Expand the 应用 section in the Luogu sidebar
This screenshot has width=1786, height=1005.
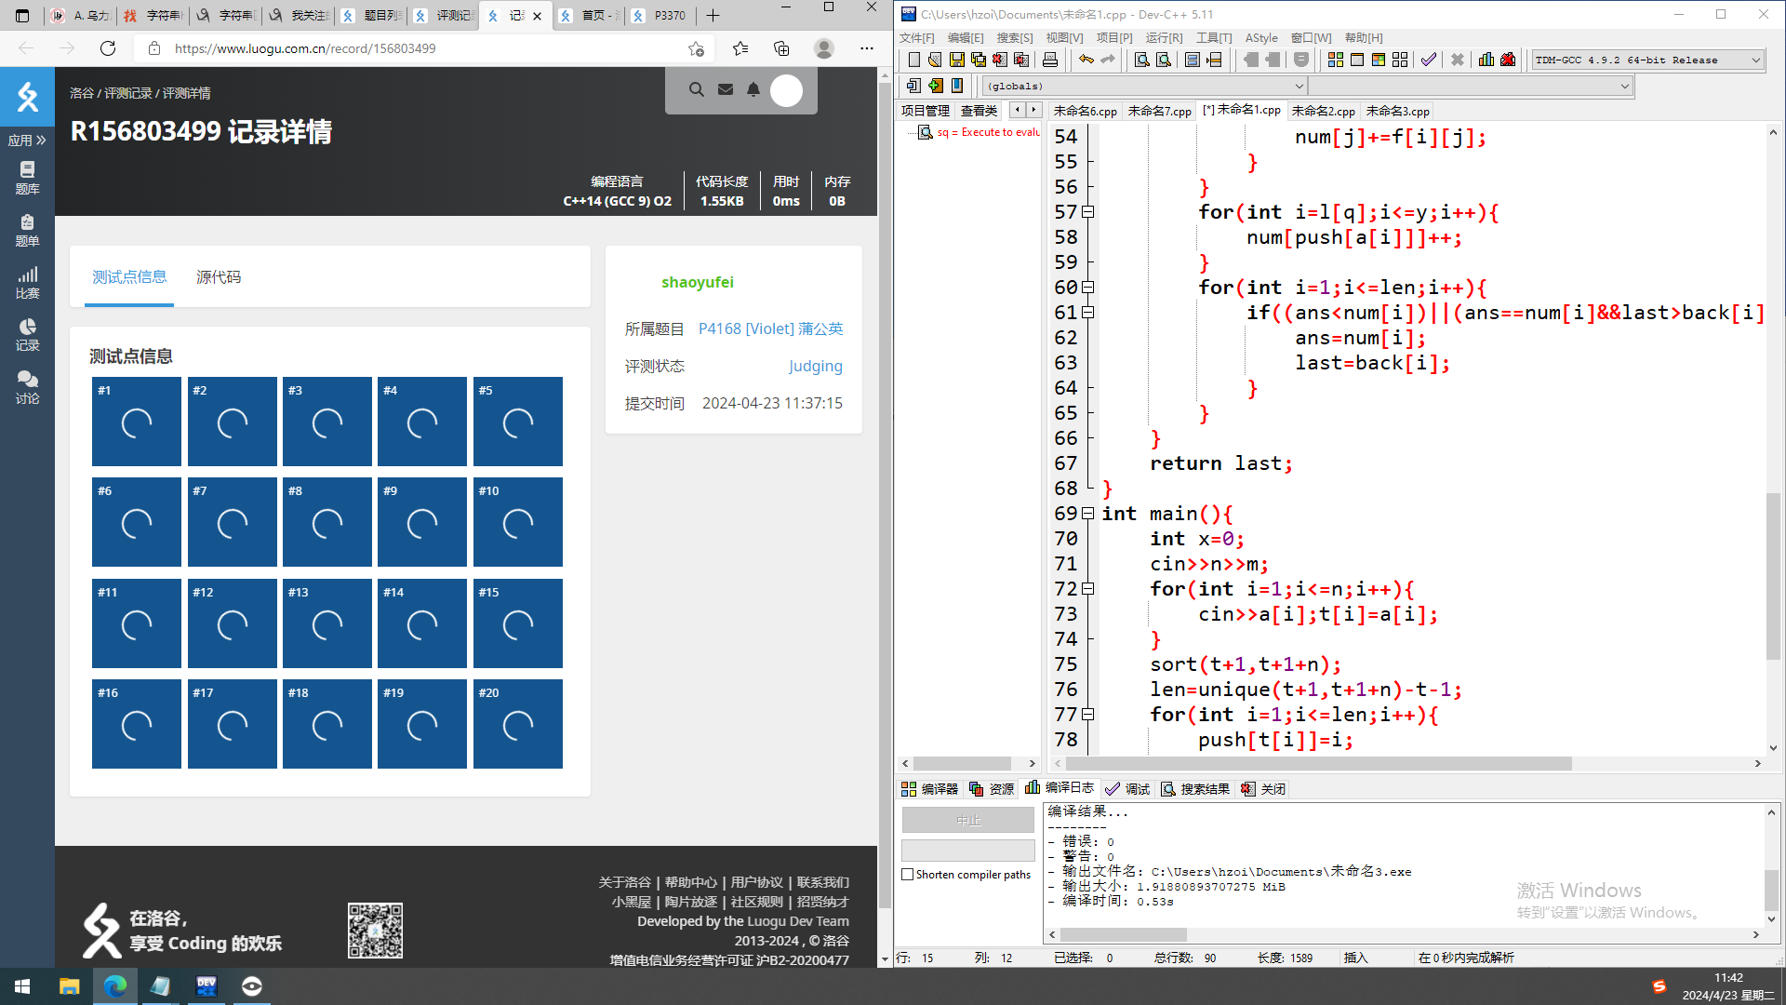27,141
